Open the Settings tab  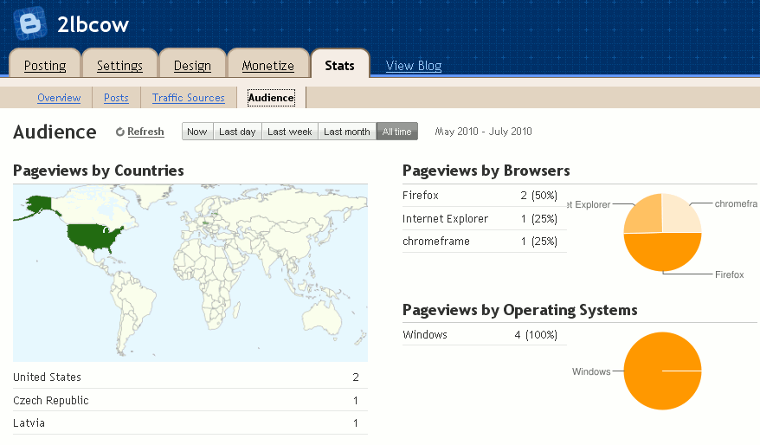[x=119, y=66]
